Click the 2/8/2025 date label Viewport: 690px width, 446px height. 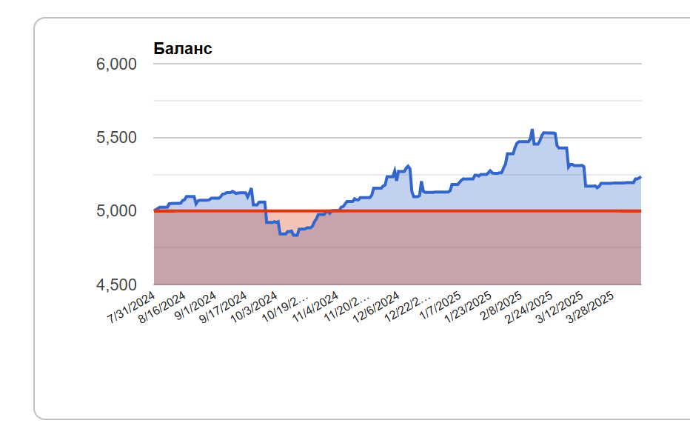[x=502, y=306]
